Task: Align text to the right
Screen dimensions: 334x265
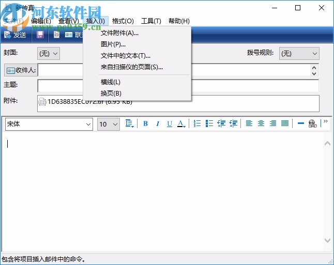Action: click(x=273, y=123)
